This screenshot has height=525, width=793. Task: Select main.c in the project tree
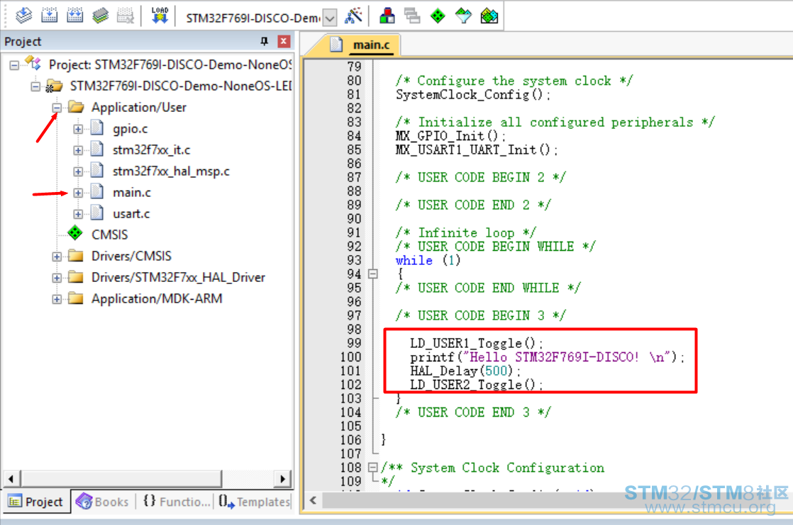pyautogui.click(x=131, y=193)
